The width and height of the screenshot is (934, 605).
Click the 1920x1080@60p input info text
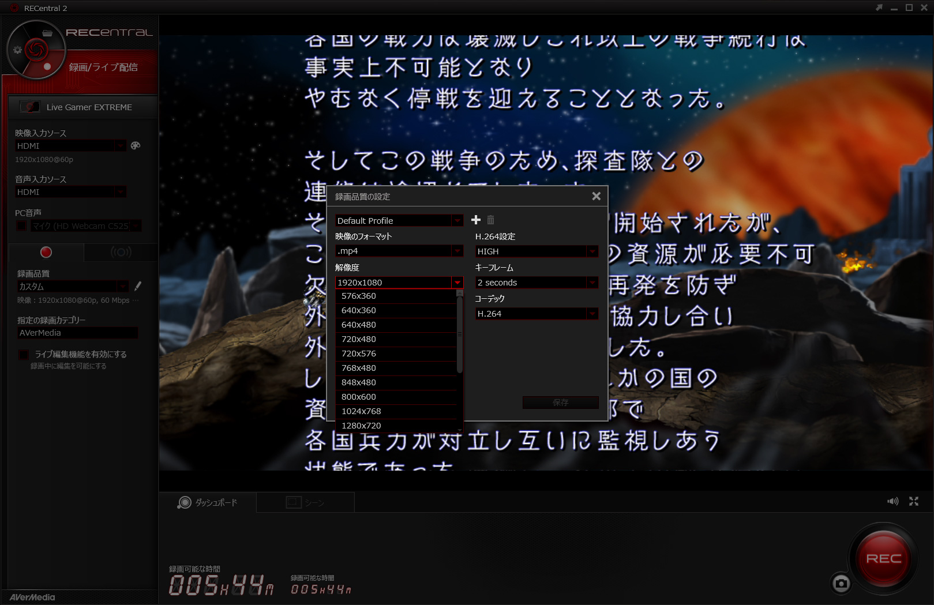coord(44,160)
